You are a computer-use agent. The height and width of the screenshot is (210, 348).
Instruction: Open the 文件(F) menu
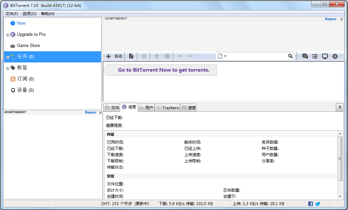coord(12,14)
